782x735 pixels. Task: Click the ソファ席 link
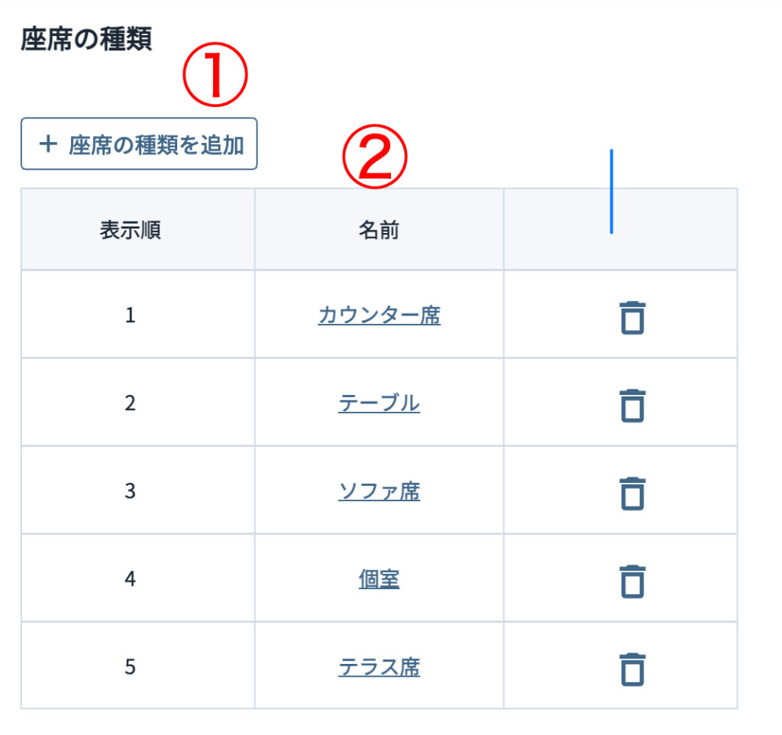(x=379, y=491)
